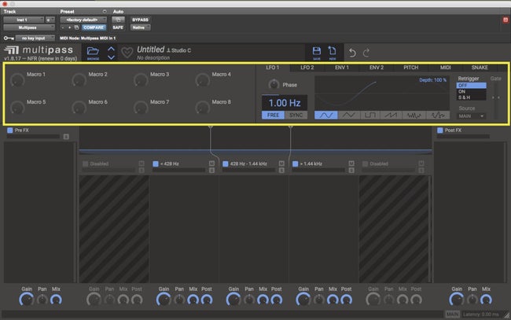Go to next preset with down chevron
The width and height of the screenshot is (511, 320).
coord(111,57)
